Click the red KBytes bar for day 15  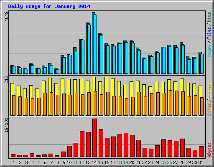(101, 143)
